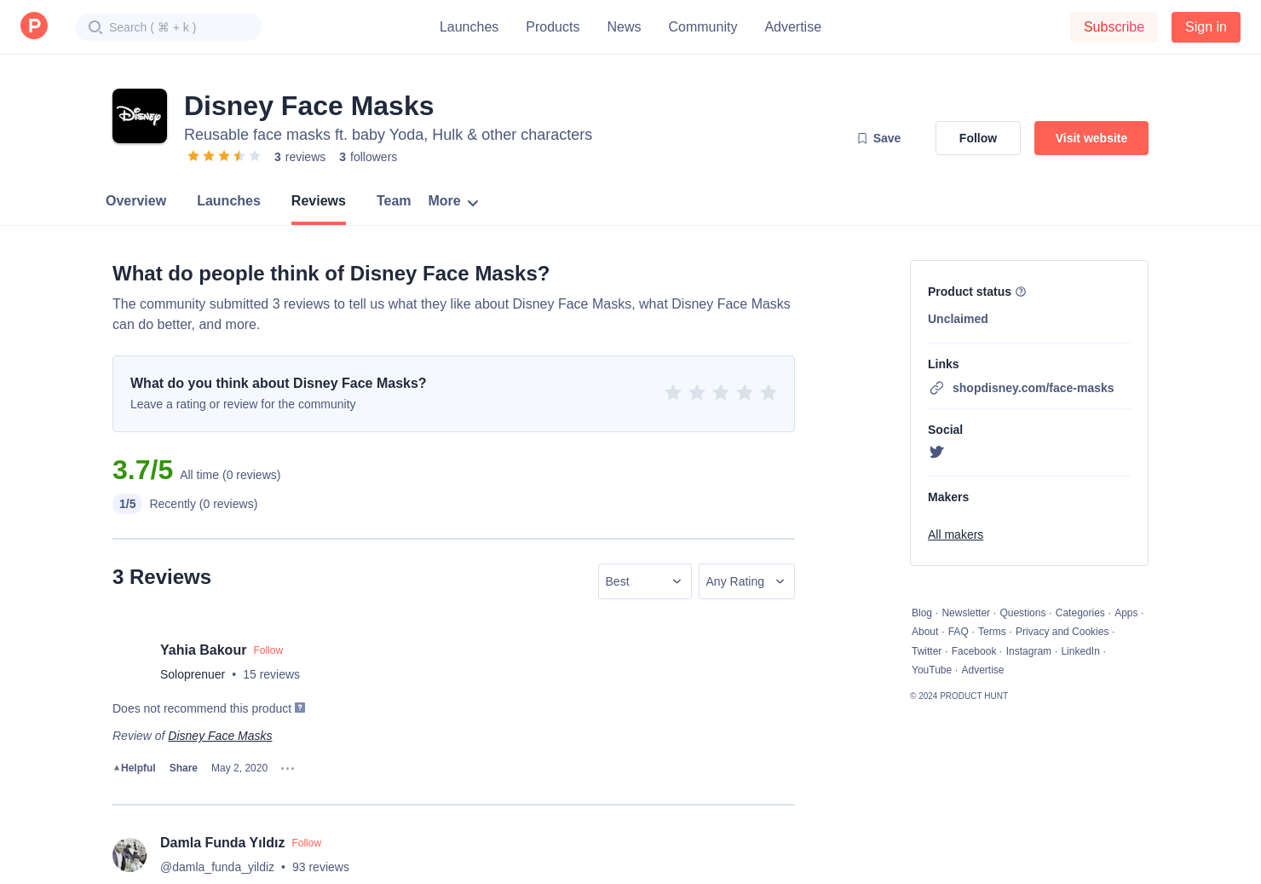Click the Product Hunt logo
The height and width of the screenshot is (884, 1261).
34,26
